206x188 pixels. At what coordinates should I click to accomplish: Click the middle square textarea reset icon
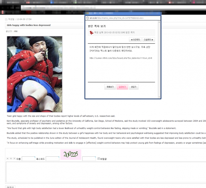(11, 159)
